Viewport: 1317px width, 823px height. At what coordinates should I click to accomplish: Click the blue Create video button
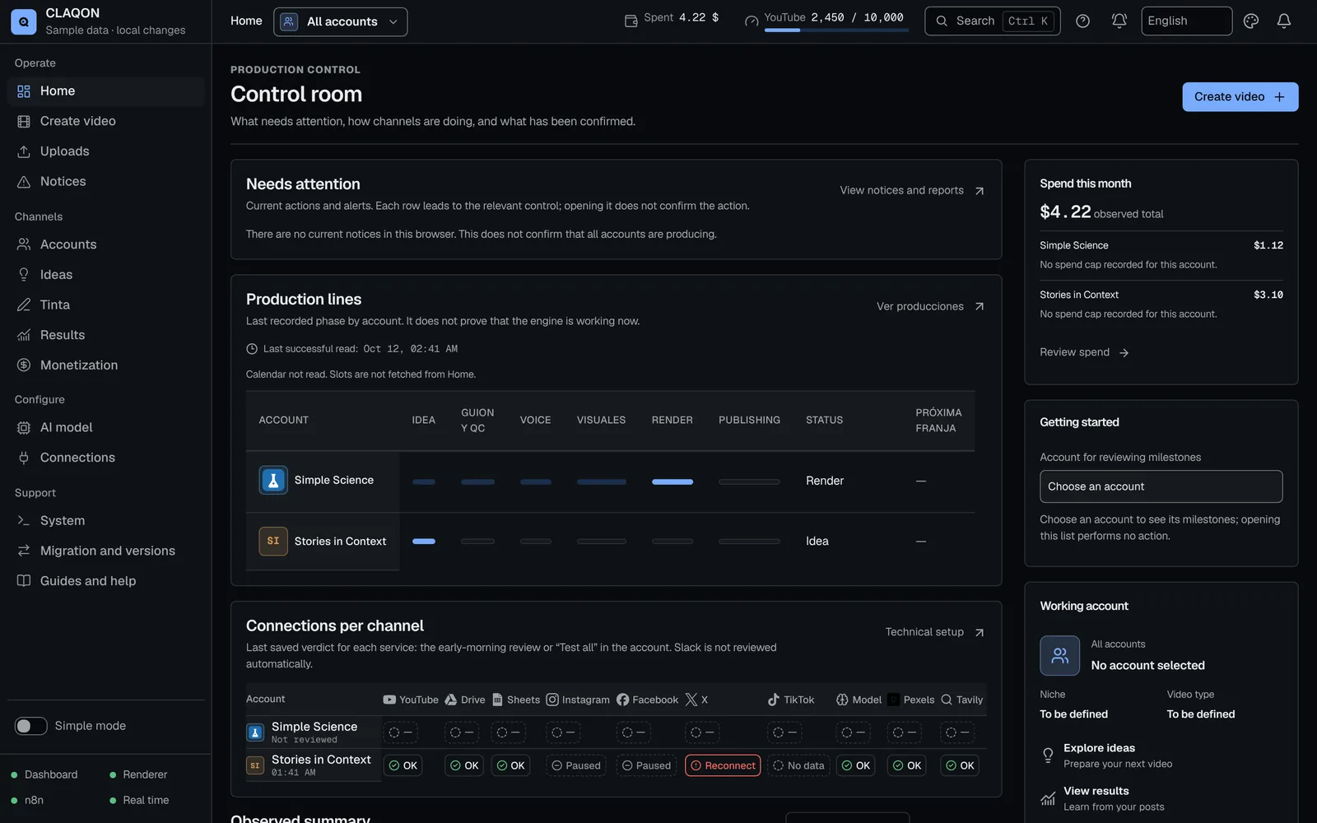(x=1240, y=97)
